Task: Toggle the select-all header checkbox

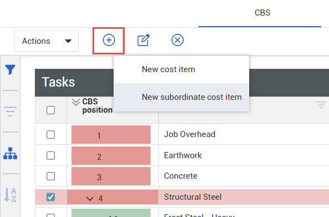Action: point(50,110)
